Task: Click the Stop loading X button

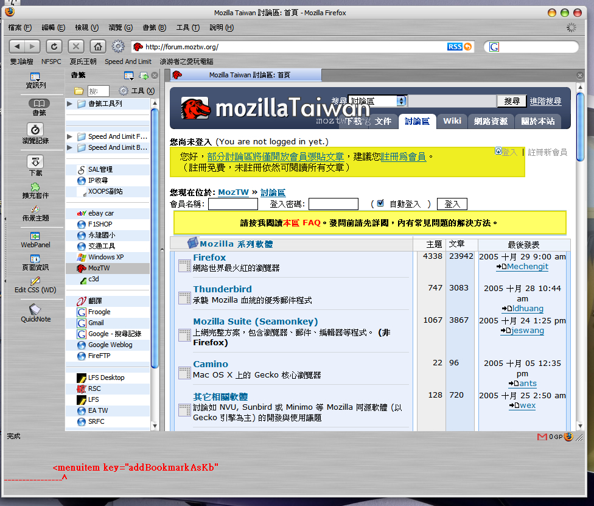Action: click(x=75, y=46)
